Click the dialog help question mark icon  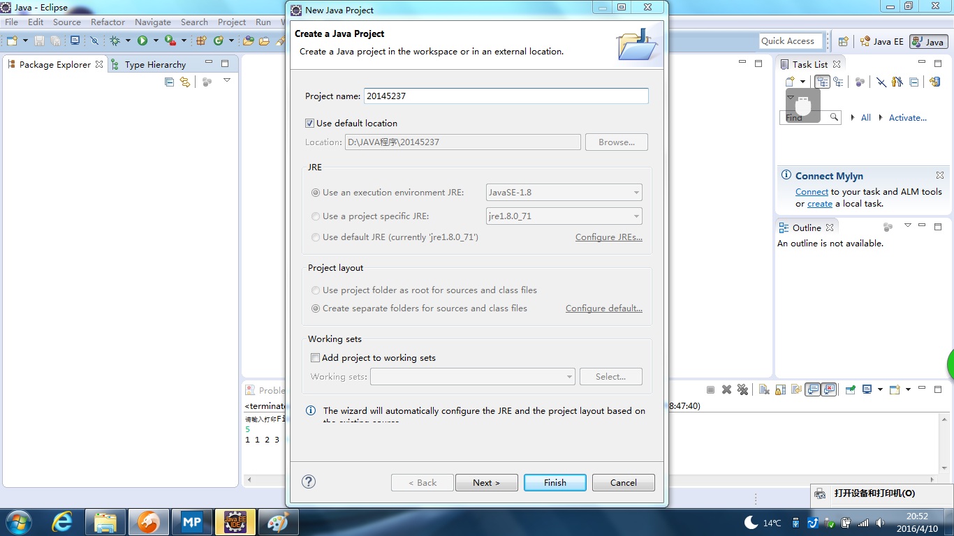coord(309,482)
